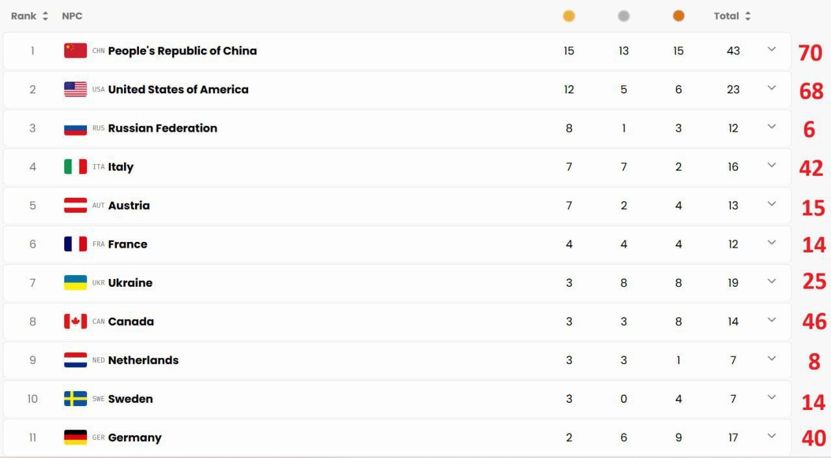Viewport: 831px width, 458px height.
Task: Expand the Austria row chevron
Action: point(771,204)
